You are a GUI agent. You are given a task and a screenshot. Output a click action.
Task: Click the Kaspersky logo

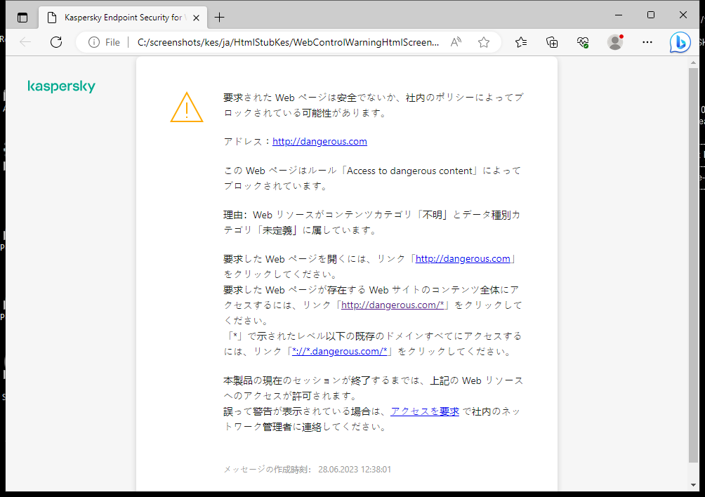[x=61, y=86]
